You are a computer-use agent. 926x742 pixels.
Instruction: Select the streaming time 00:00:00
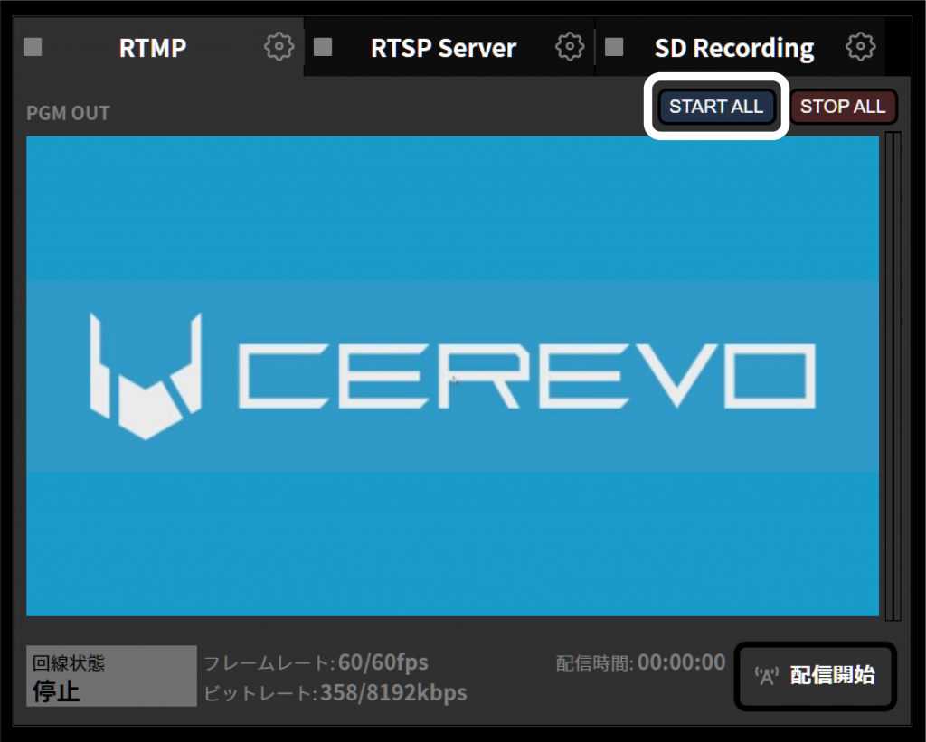(682, 662)
